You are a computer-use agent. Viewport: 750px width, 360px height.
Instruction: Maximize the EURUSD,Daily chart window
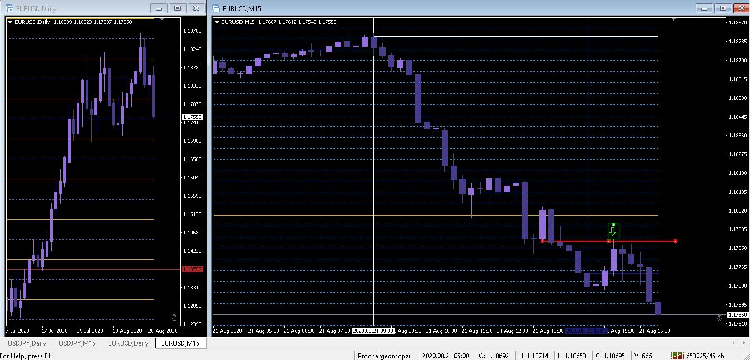pos(177,8)
